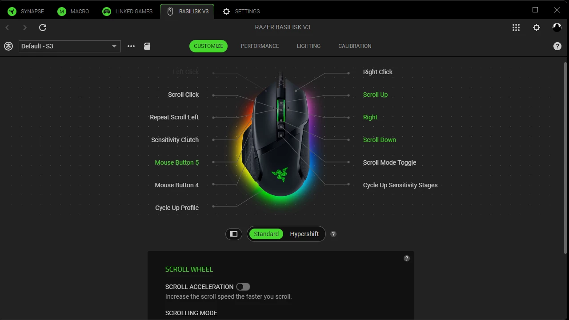Toggle the sidebar view button near Standard
This screenshot has width=569, height=320.
point(234,234)
